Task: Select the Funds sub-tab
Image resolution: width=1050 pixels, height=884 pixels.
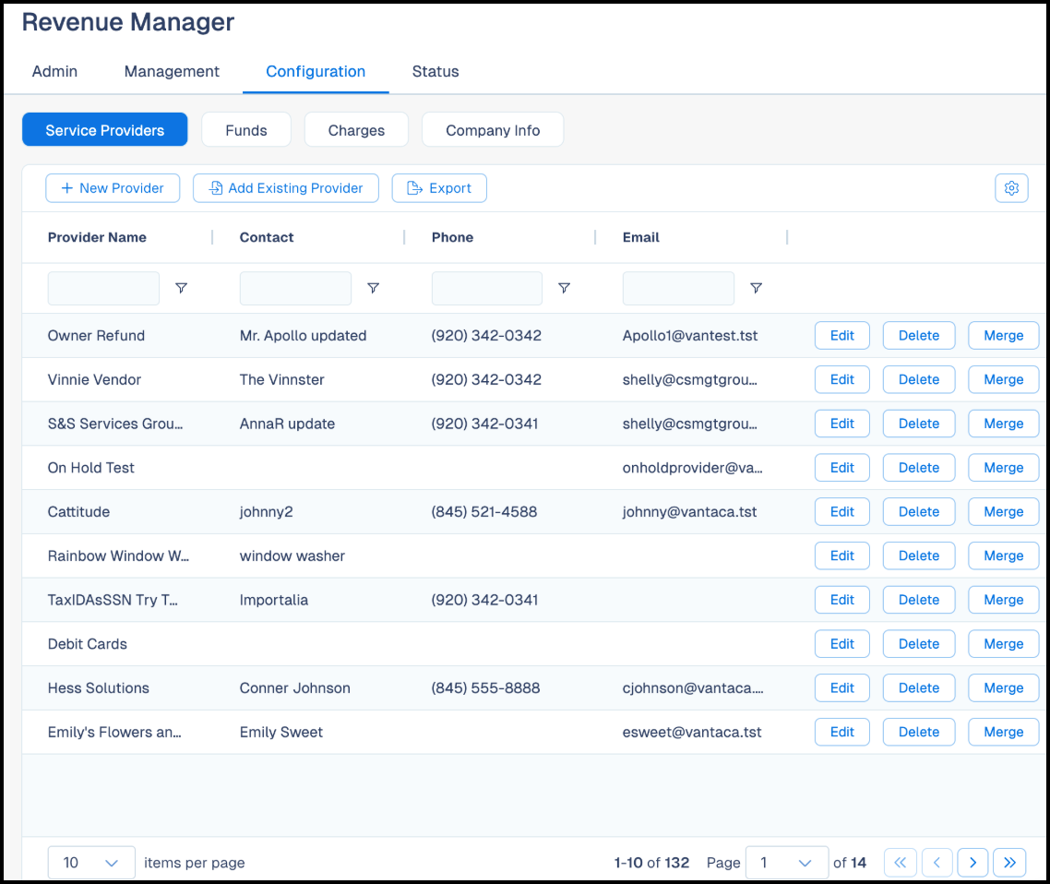Action: click(245, 130)
